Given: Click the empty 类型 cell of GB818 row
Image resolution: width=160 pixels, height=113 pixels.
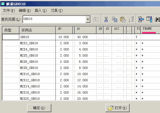Looking at the screenshot, I should tap(11, 37).
